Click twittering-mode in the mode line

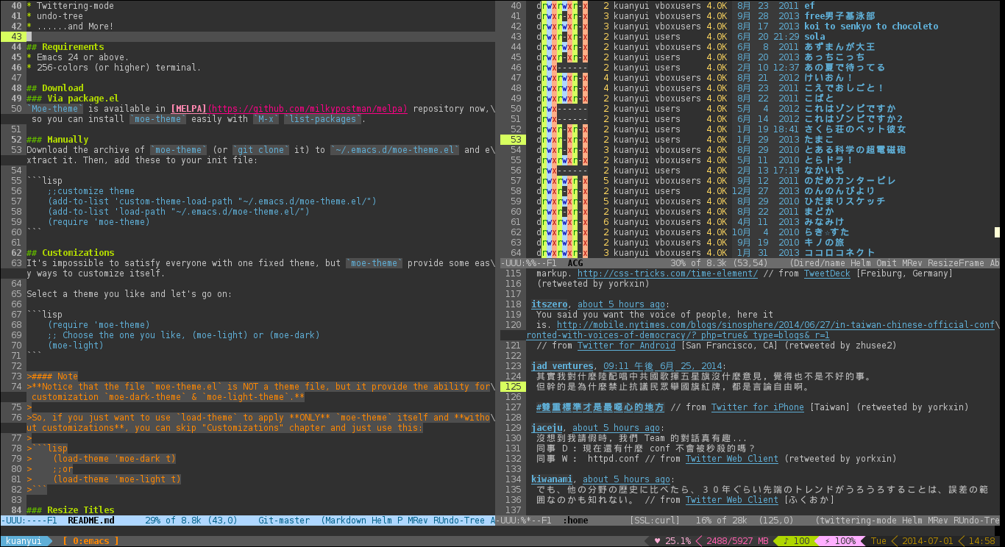point(858,521)
